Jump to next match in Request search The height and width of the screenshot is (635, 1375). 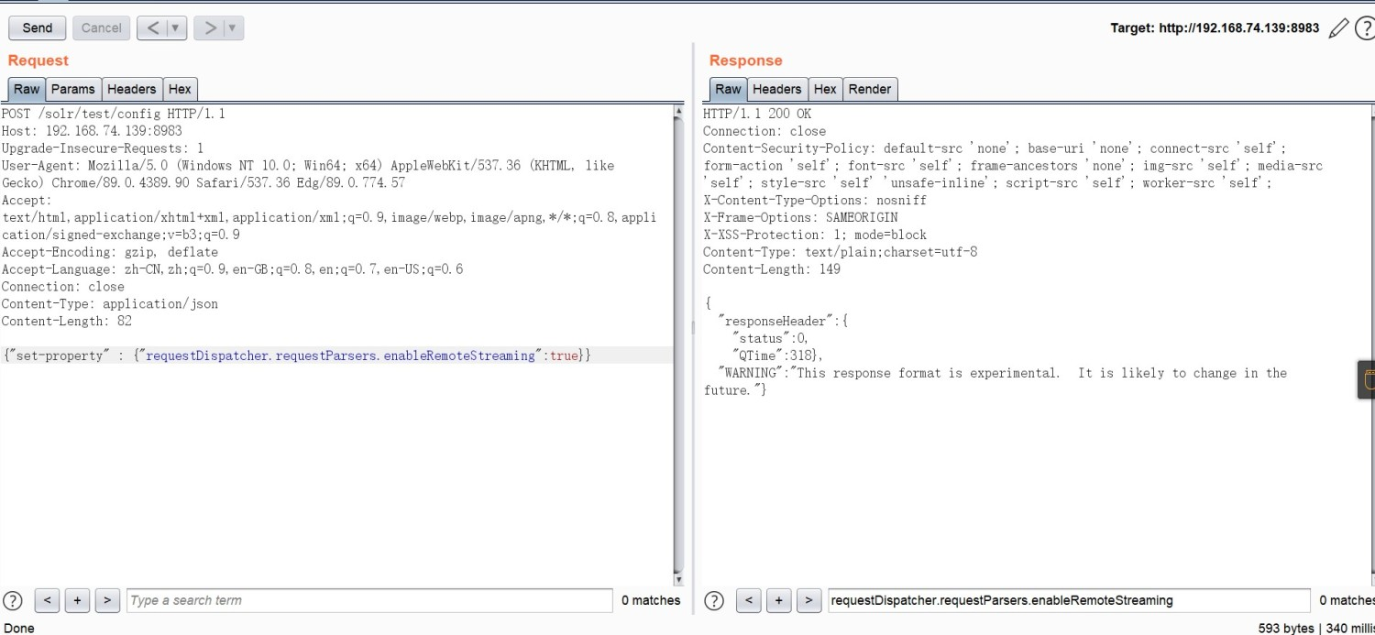point(107,600)
